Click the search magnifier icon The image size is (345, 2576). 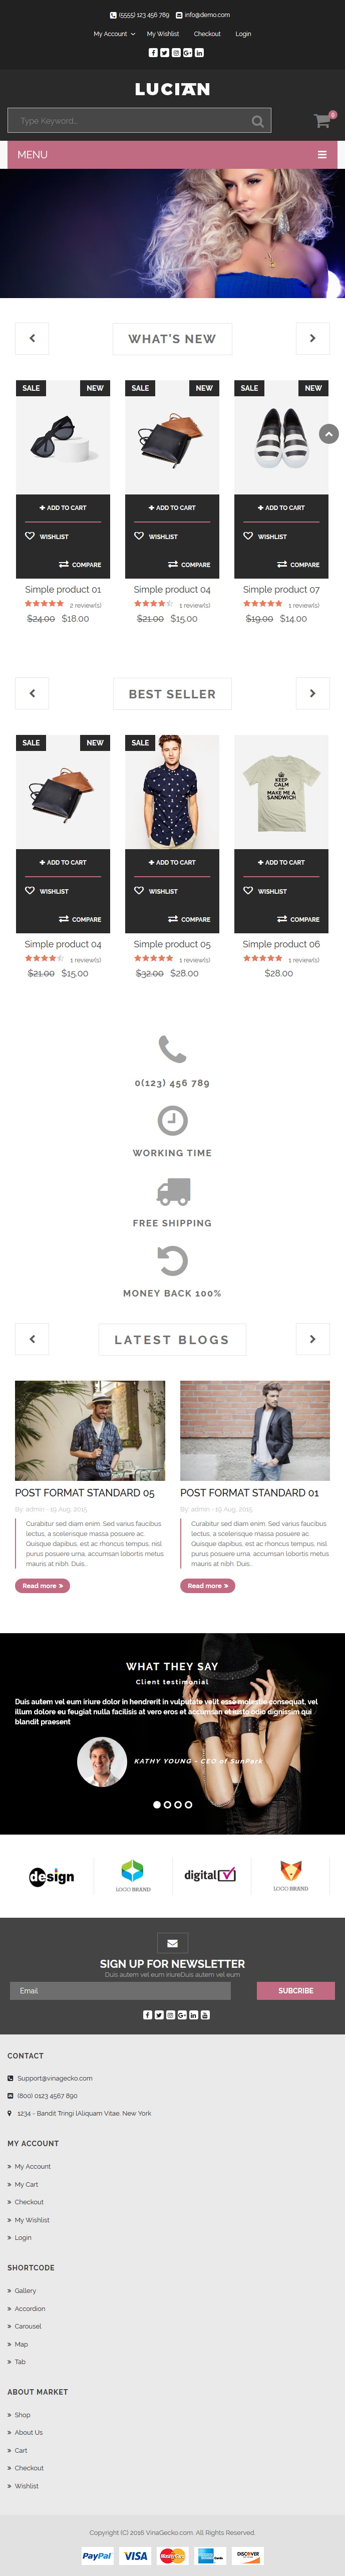(258, 121)
